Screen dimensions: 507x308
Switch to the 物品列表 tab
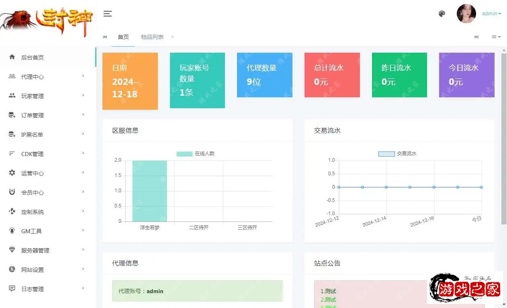152,37
